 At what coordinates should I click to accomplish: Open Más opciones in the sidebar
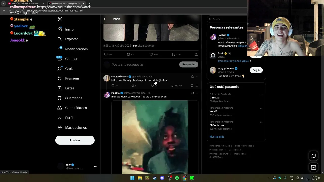72,128
